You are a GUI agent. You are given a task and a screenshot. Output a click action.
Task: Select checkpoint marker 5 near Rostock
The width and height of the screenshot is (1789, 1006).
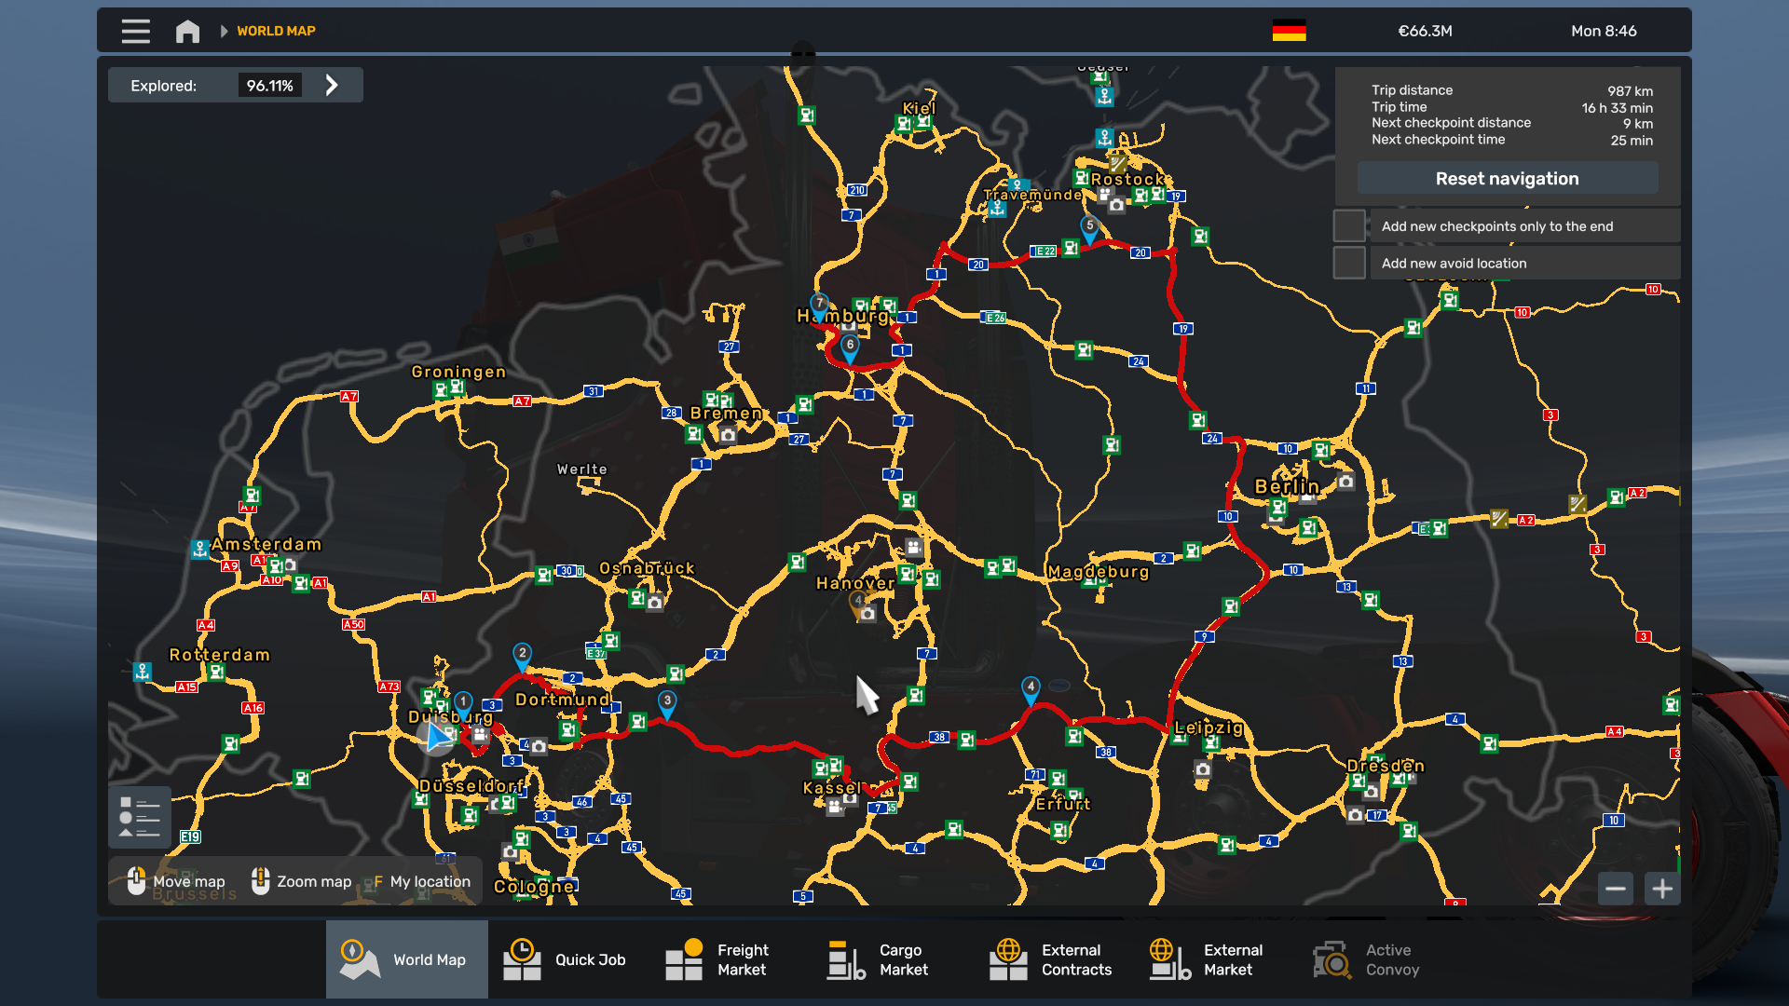pyautogui.click(x=1089, y=226)
